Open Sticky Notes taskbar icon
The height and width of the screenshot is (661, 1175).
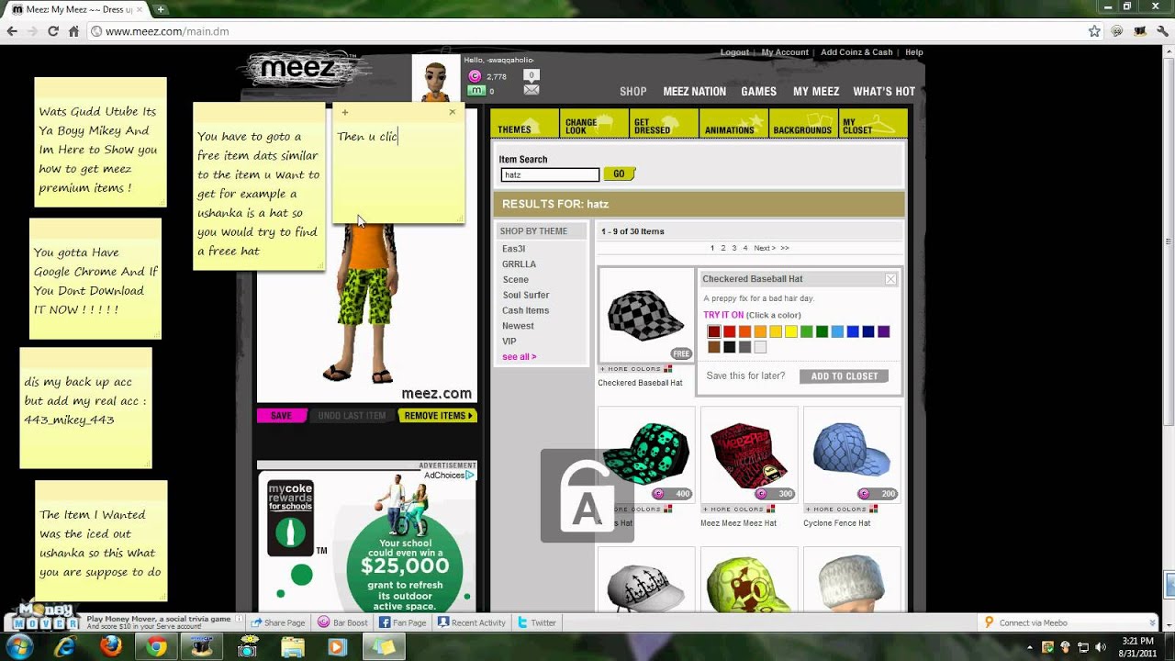click(x=383, y=647)
